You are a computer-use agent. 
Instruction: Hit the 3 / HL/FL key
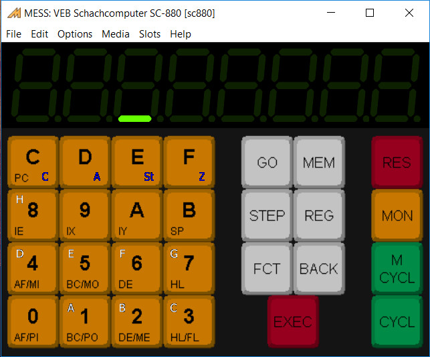click(x=189, y=322)
